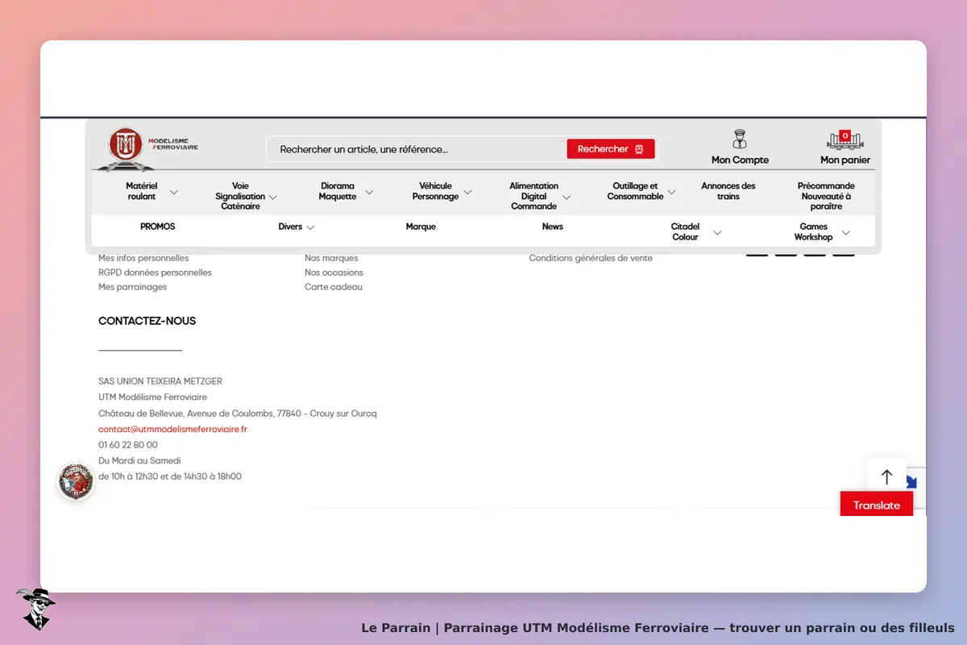Click the Château de Bellevue address line
The width and height of the screenshot is (967, 645).
click(x=238, y=414)
